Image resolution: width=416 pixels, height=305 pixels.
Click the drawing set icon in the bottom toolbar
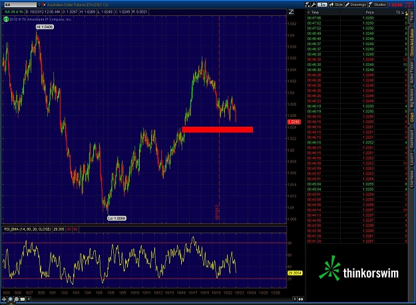tap(23, 299)
